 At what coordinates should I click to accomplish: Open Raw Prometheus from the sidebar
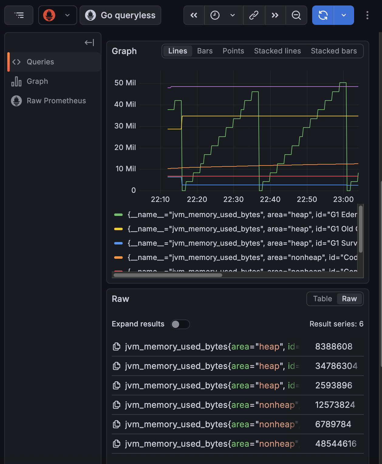pyautogui.click(x=56, y=101)
